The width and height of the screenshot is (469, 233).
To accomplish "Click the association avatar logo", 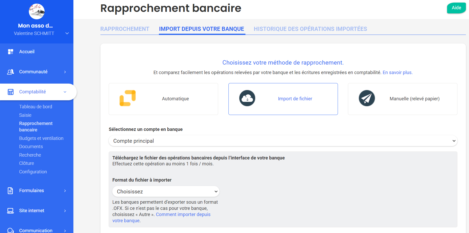I will coord(37,11).
